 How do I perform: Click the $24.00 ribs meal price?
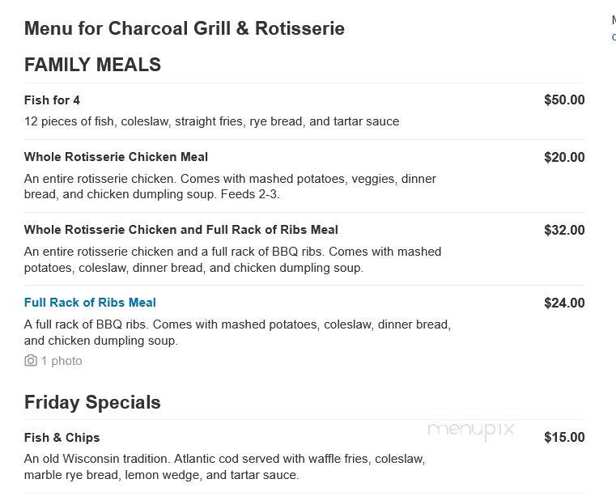tap(564, 303)
